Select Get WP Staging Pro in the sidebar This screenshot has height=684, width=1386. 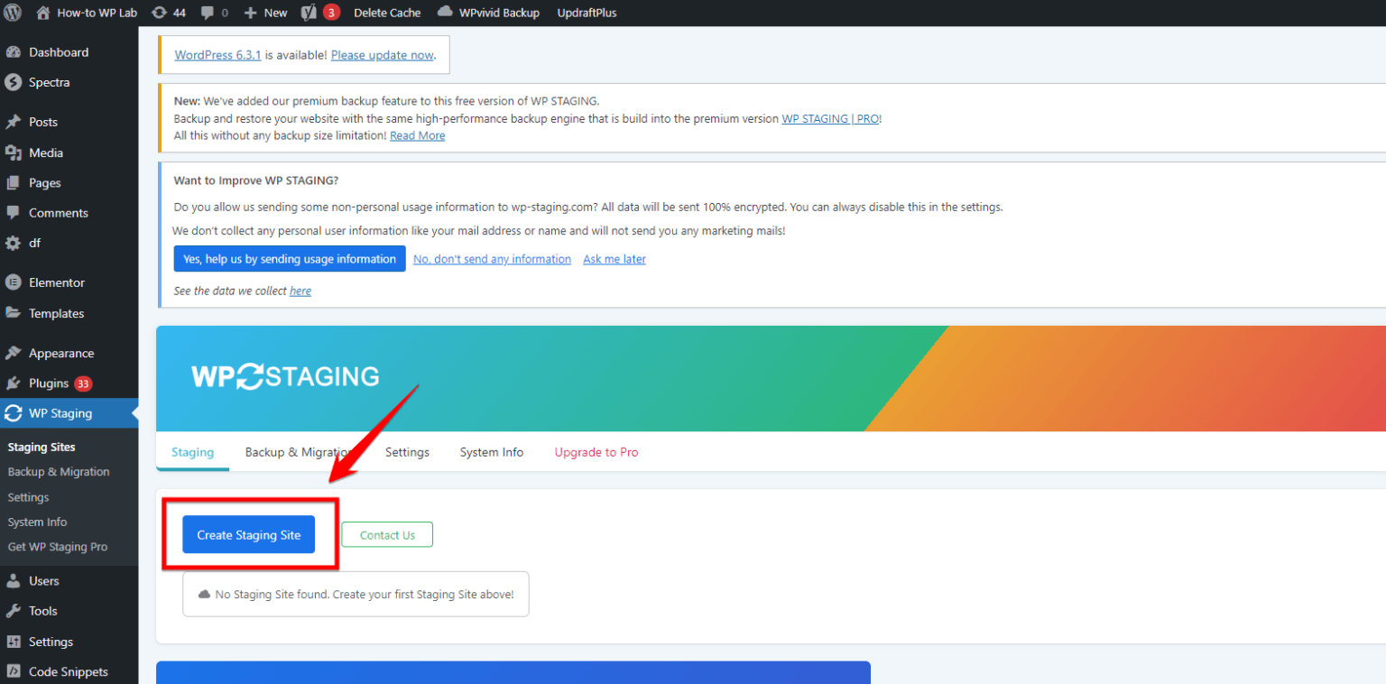point(57,546)
